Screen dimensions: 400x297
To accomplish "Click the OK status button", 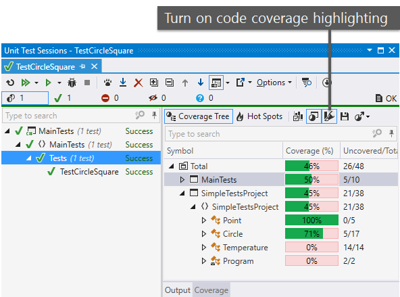I will [x=386, y=98].
